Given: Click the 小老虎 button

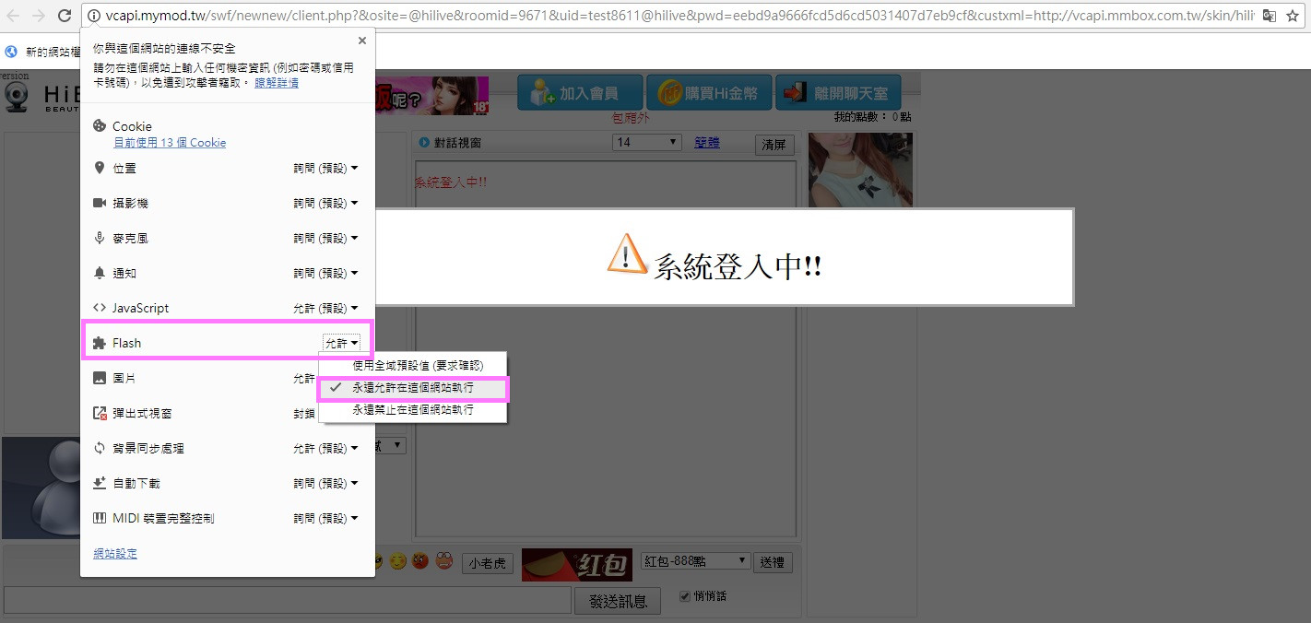Looking at the screenshot, I should coord(488,563).
